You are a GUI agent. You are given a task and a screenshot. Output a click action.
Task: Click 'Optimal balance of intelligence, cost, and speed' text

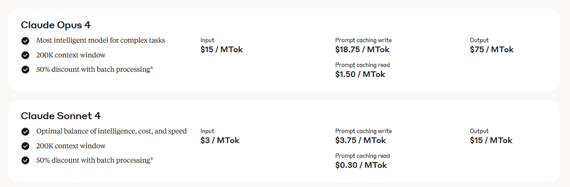pos(111,131)
